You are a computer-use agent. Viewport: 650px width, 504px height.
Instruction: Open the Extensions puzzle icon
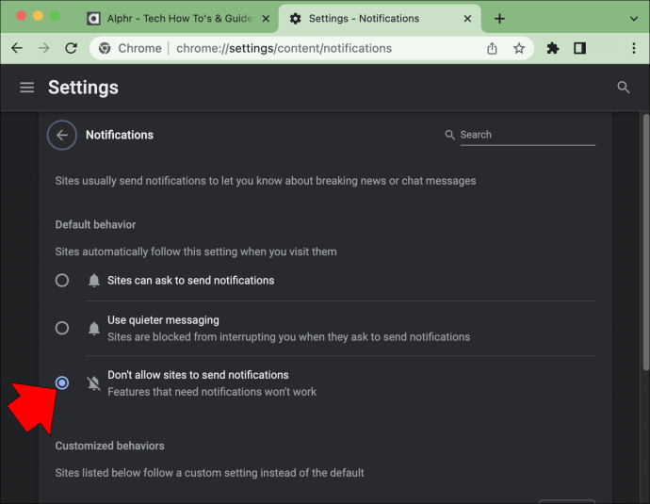point(553,48)
